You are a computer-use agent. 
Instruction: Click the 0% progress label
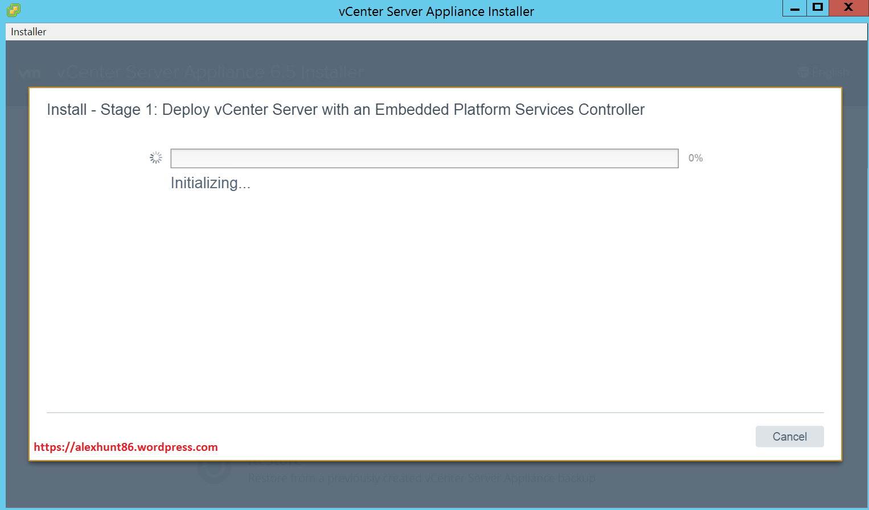pos(695,157)
